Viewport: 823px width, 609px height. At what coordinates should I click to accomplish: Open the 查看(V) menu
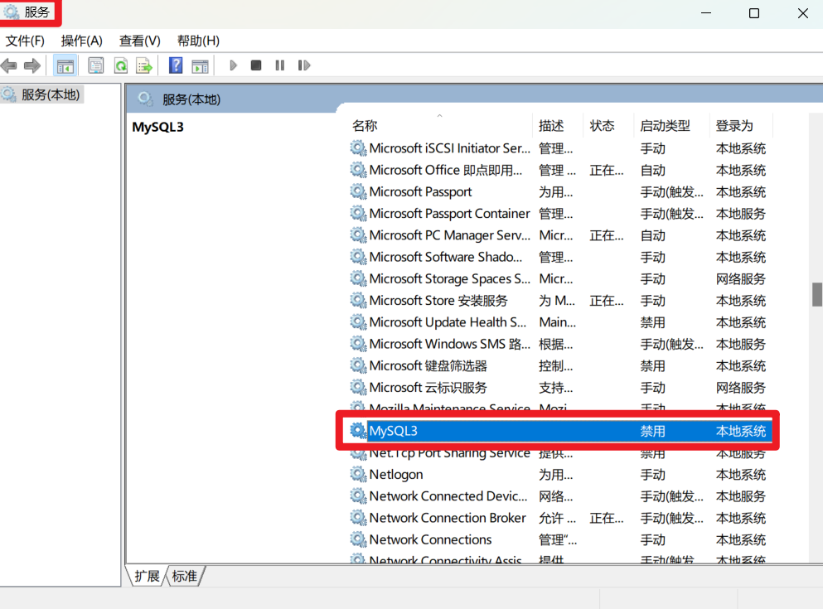139,41
